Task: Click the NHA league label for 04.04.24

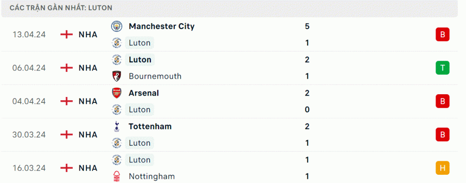Action: [88, 102]
